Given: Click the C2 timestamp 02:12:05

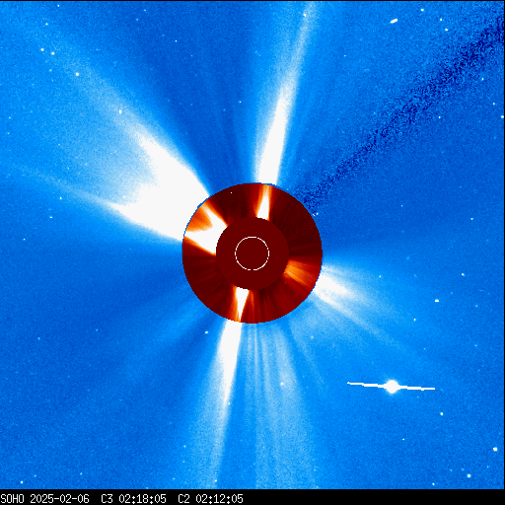Looking at the screenshot, I should pos(219,499).
